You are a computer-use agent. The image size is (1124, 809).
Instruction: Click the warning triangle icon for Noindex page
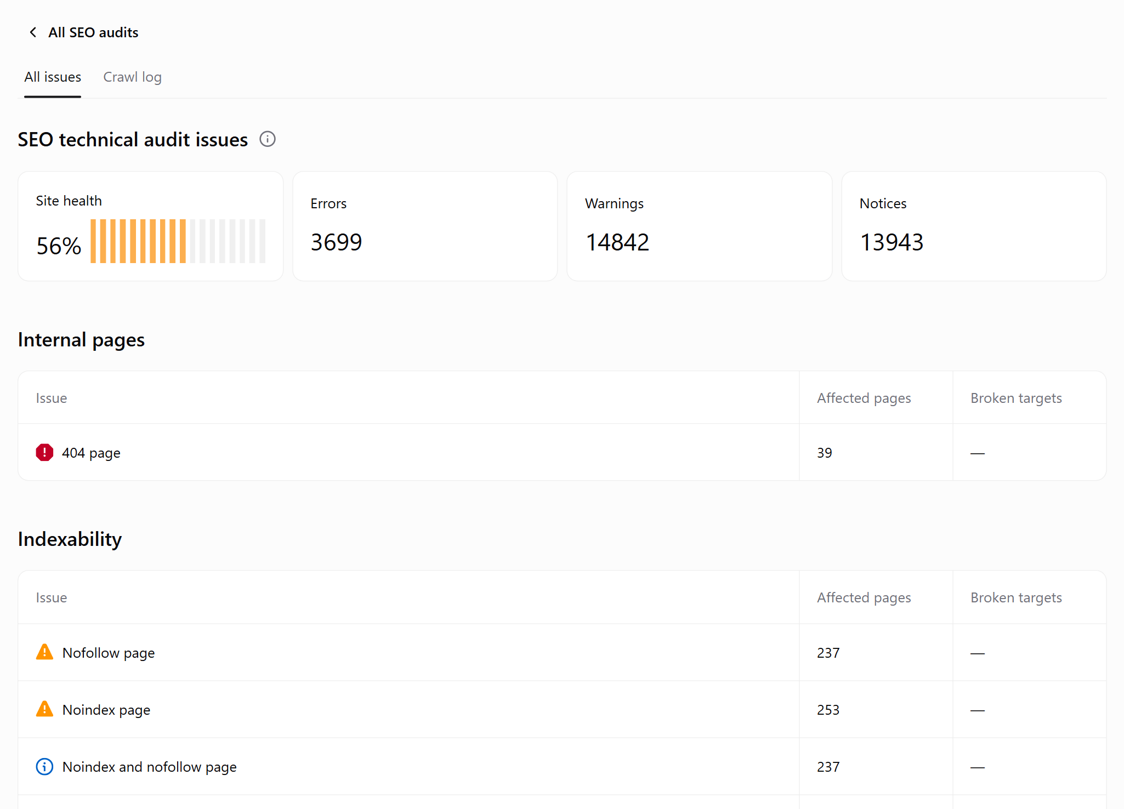tap(44, 709)
